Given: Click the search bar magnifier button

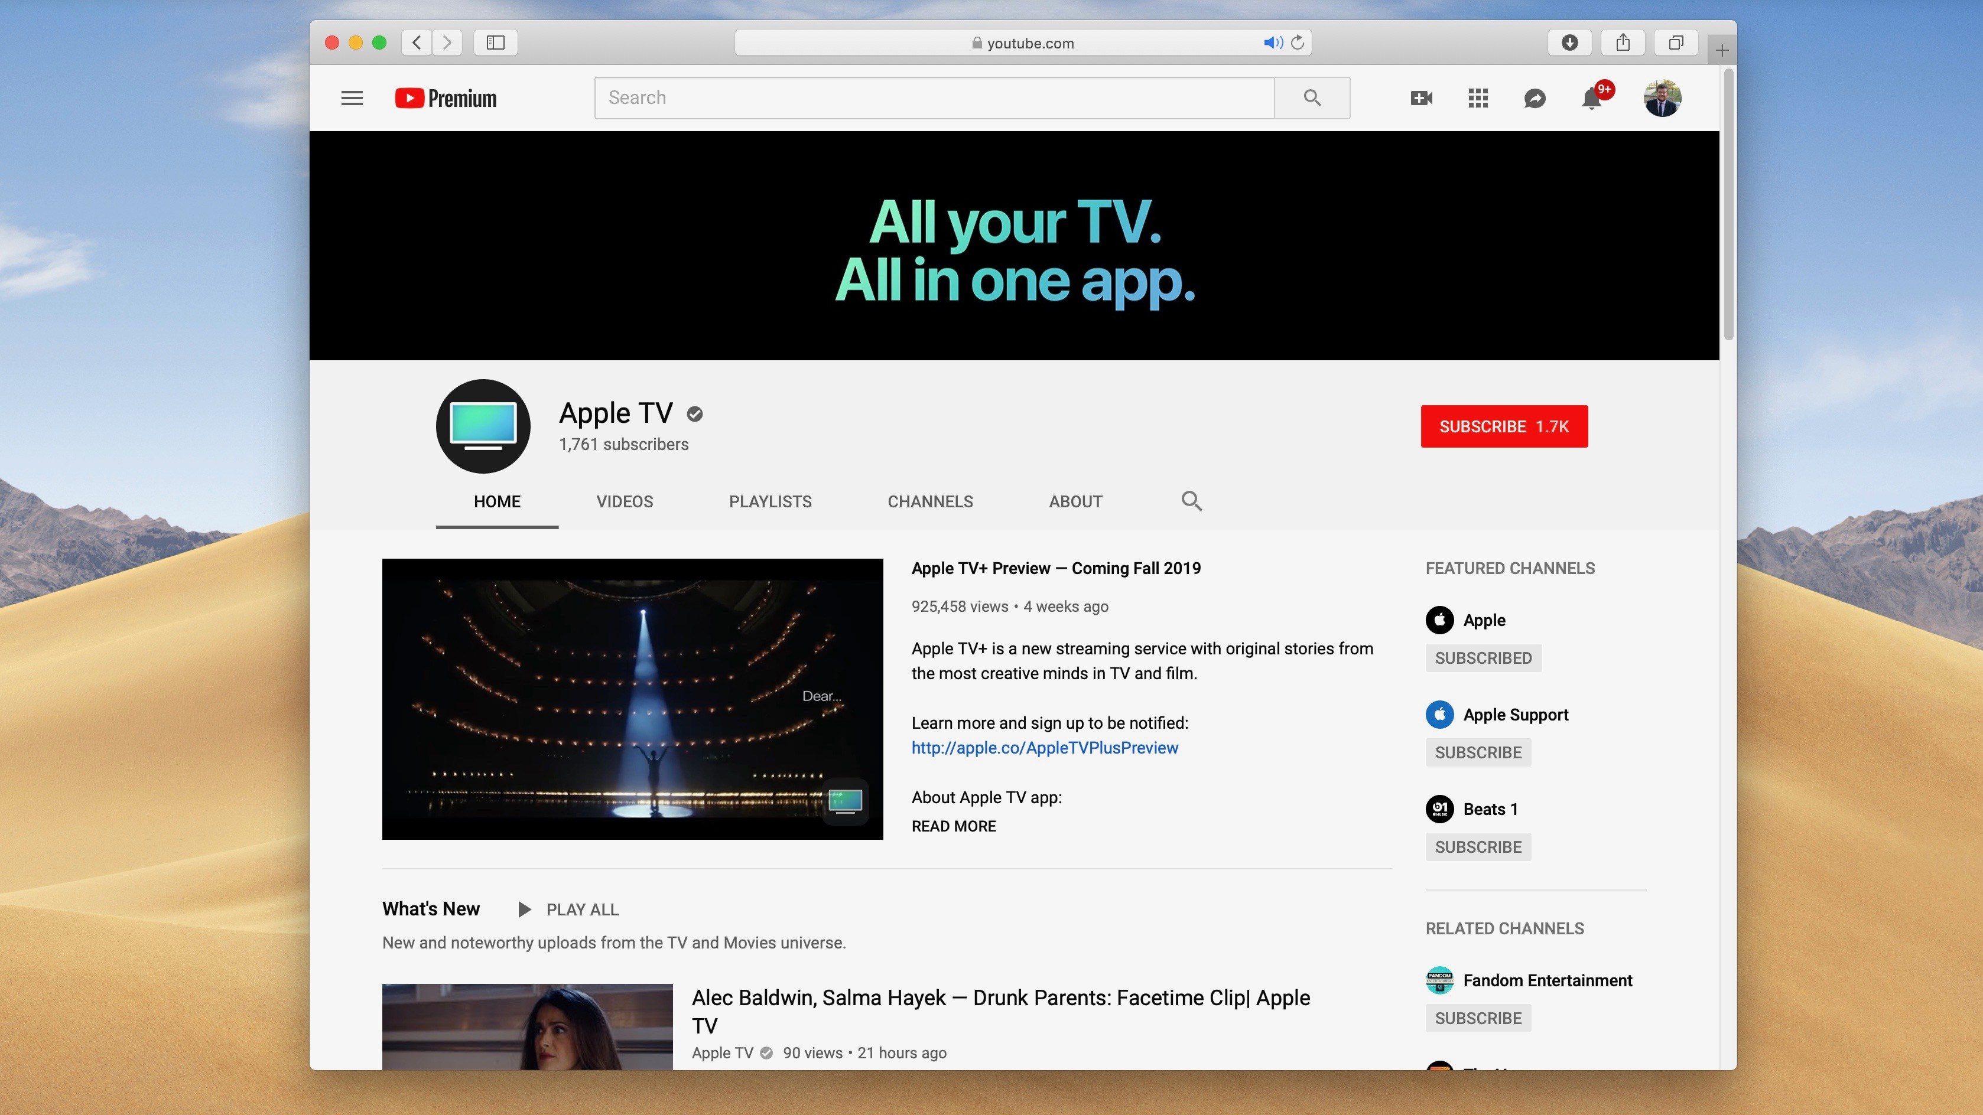Looking at the screenshot, I should point(1312,97).
